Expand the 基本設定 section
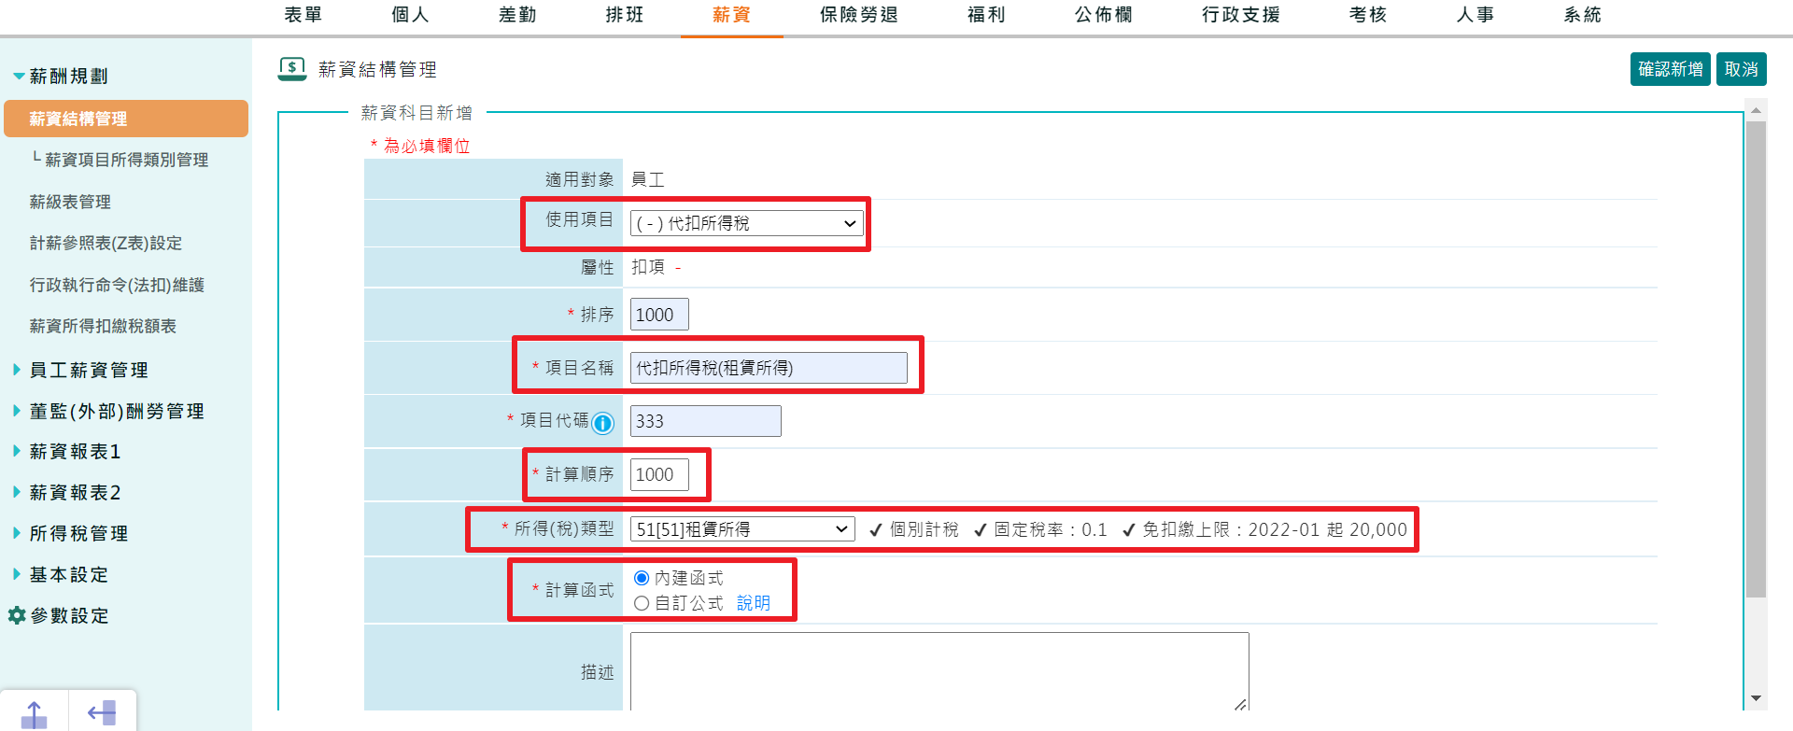1793x731 pixels. click(x=60, y=574)
